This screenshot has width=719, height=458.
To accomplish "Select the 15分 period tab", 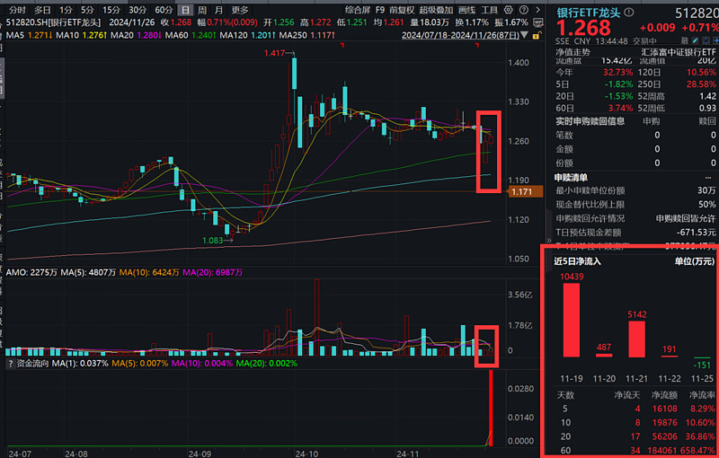I will pyautogui.click(x=111, y=10).
